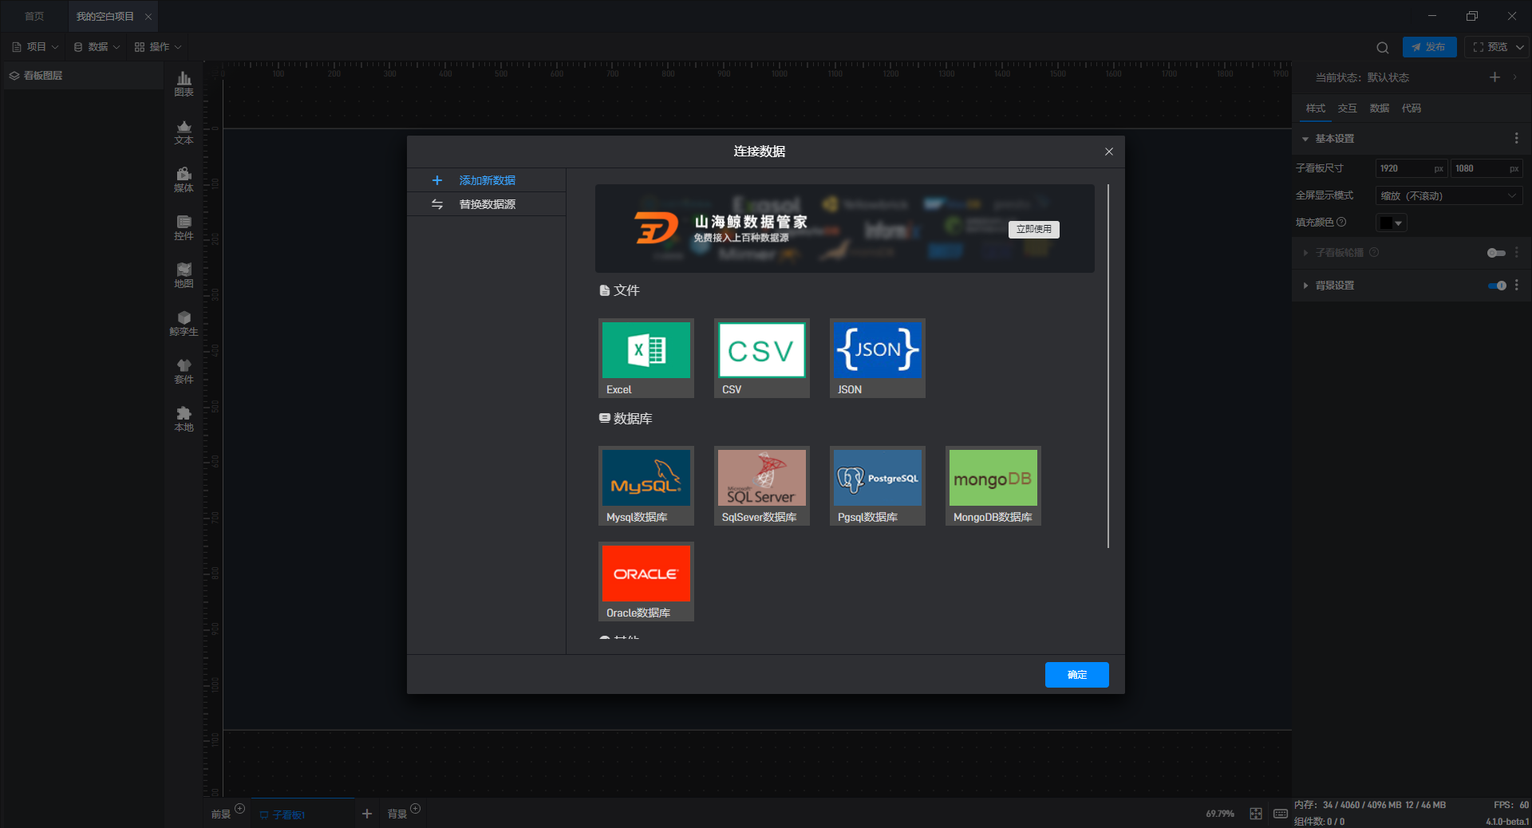Image resolution: width=1532 pixels, height=828 pixels.
Task: Select 替换数据源 in the dialog sidebar
Action: (x=487, y=204)
